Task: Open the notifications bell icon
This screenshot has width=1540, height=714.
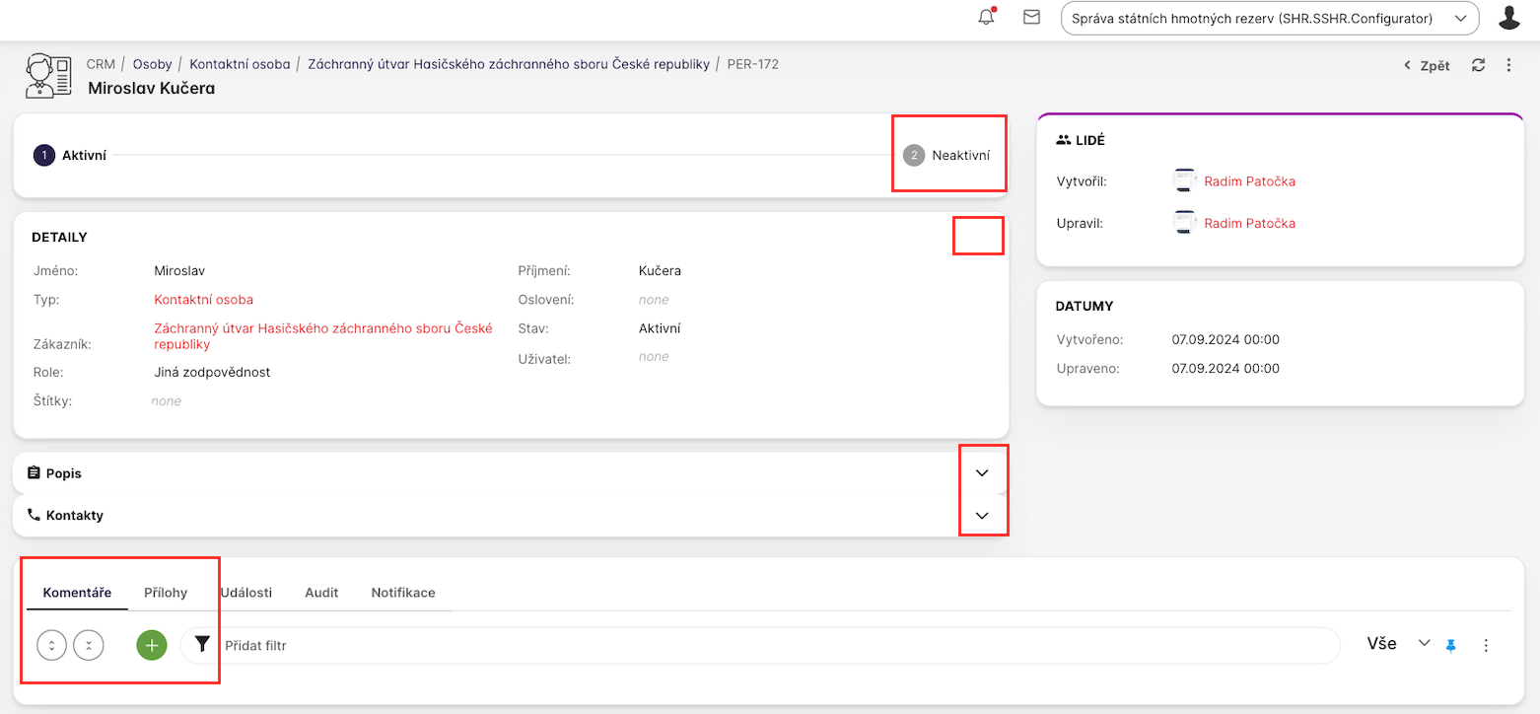Action: (x=985, y=17)
